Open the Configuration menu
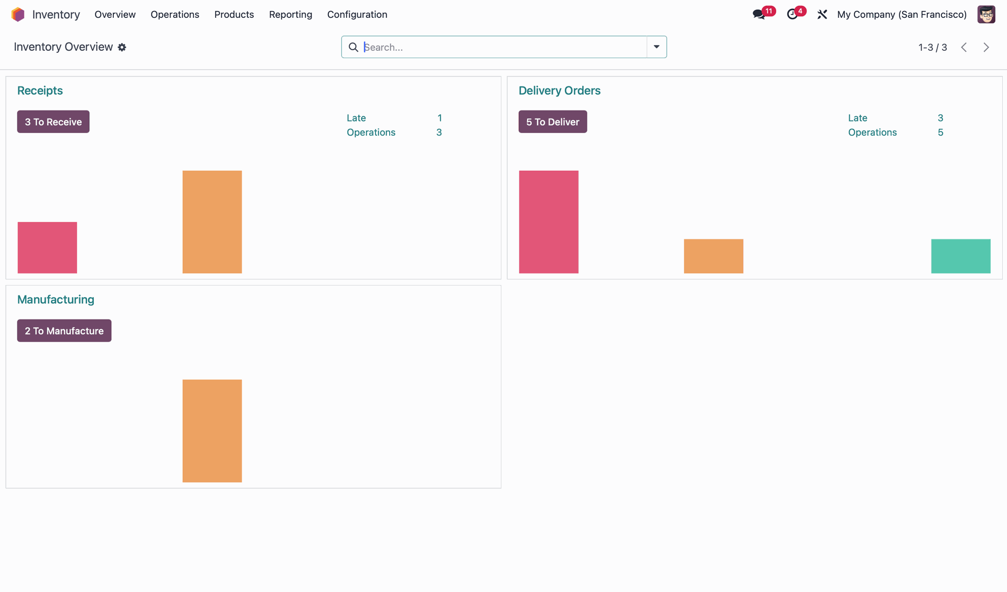This screenshot has width=1007, height=592. 357,14
